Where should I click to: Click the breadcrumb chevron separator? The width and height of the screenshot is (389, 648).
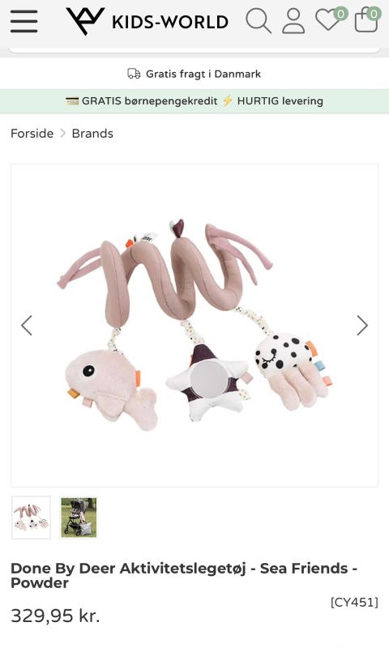coord(63,134)
